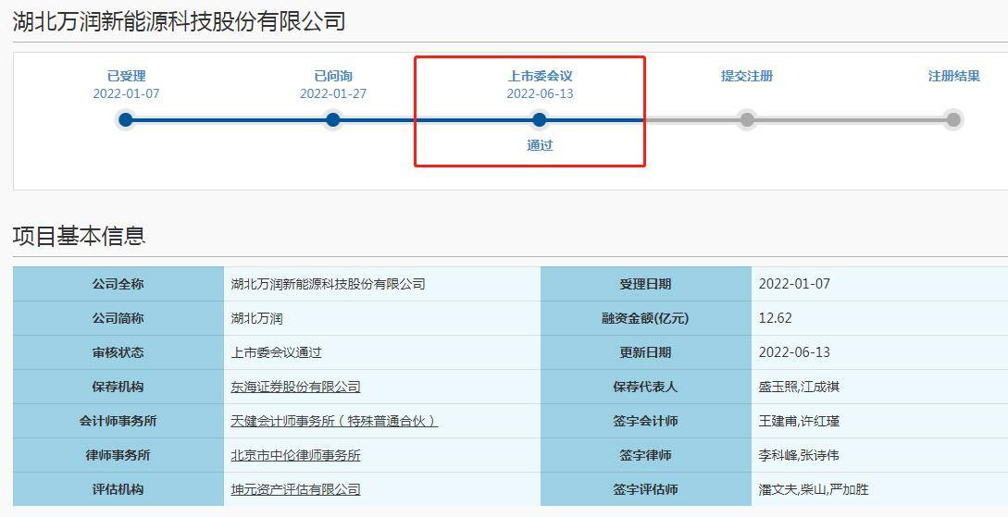This screenshot has width=1008, height=517.
Task: Click the 注册结果 grey timeline node
Action: (953, 119)
